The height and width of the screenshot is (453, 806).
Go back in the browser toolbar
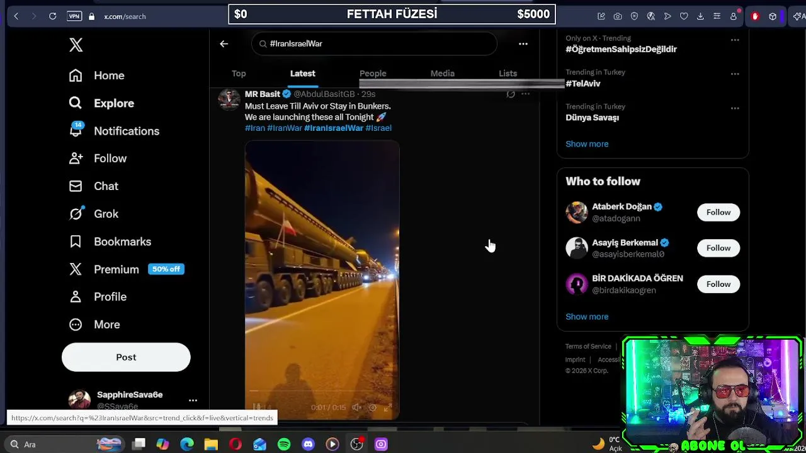coord(16,16)
